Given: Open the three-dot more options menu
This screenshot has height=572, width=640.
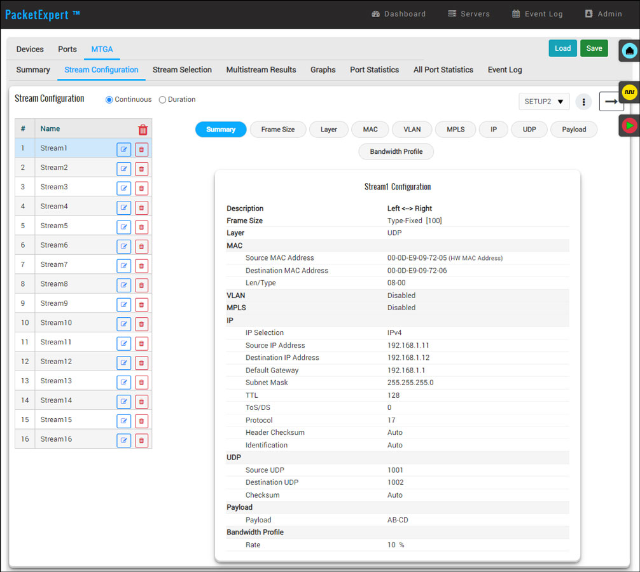Looking at the screenshot, I should [x=583, y=102].
